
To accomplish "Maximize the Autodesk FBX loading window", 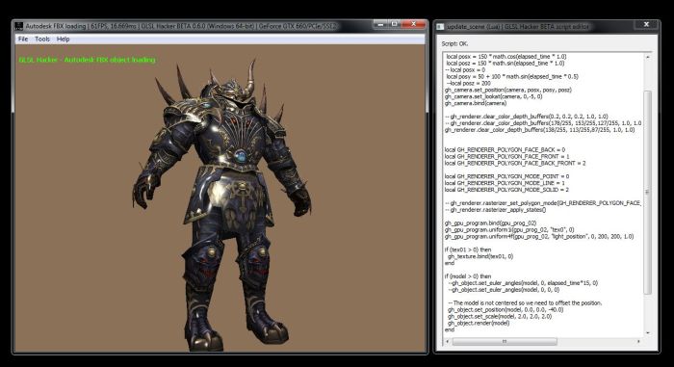I will coord(394,24).
